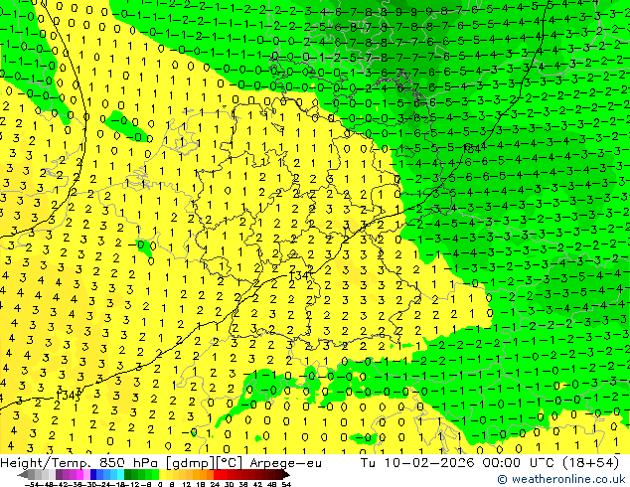Click the '54' value under the color scale

point(286,484)
